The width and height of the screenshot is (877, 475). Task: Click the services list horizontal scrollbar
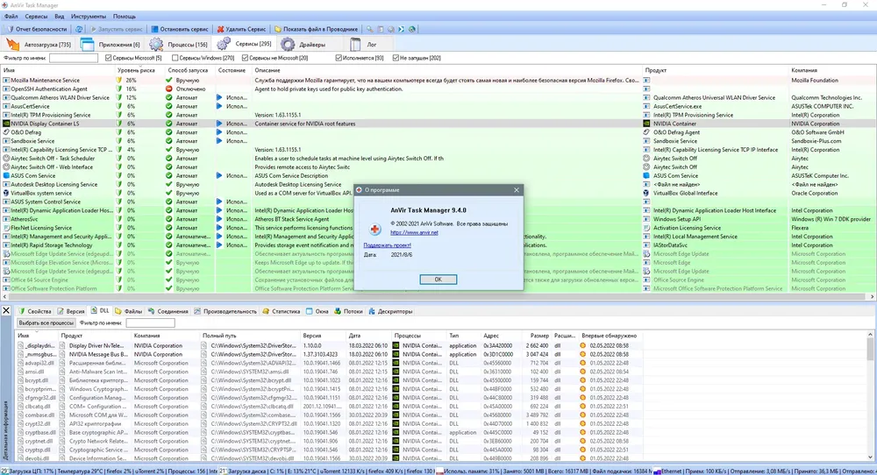tap(436, 297)
